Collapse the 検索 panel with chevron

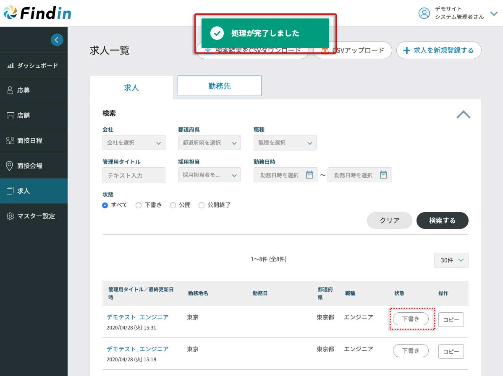(463, 114)
